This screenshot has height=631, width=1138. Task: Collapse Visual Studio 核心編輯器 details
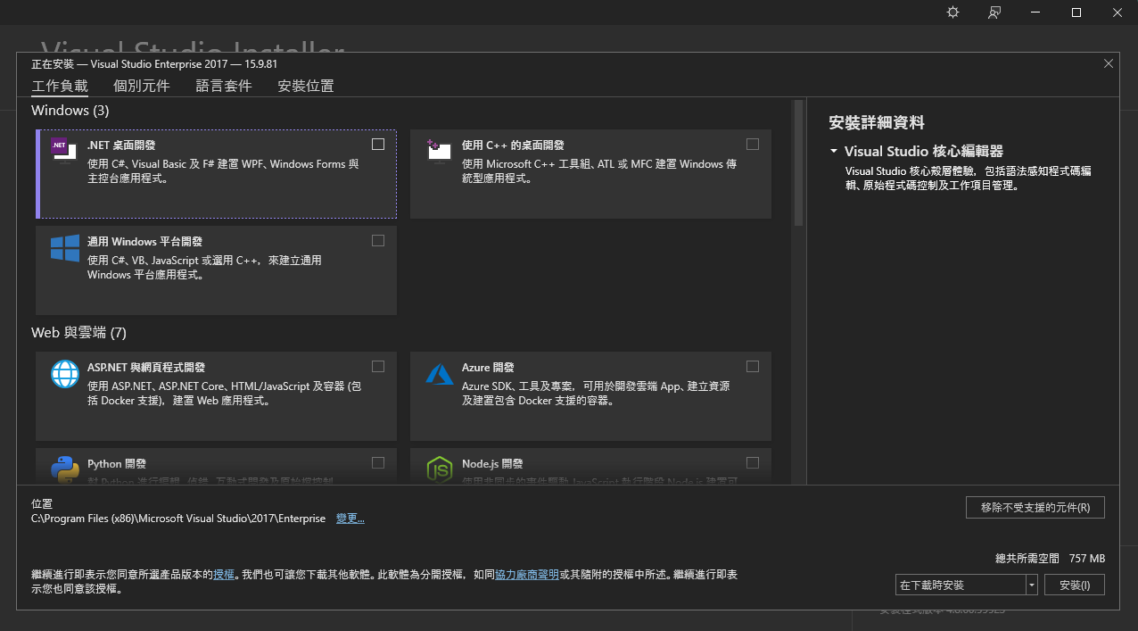[834, 152]
